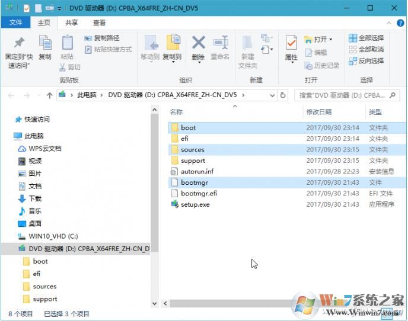Click 此电脑 in the address bar

click(87, 95)
